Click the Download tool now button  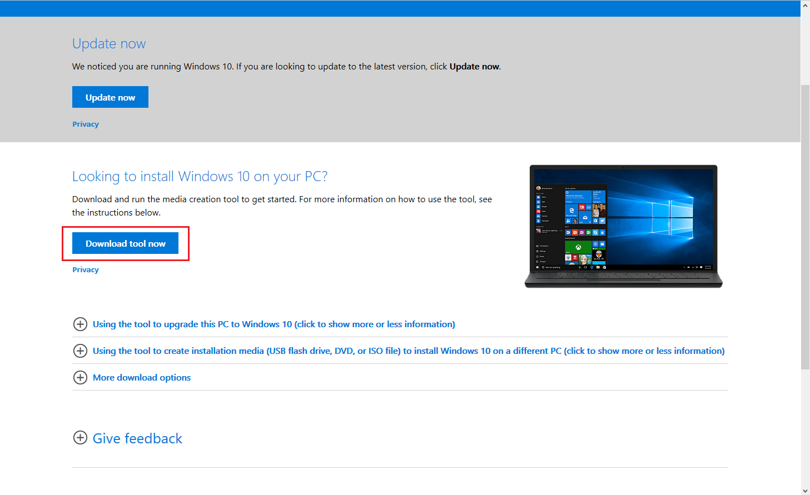(x=125, y=243)
